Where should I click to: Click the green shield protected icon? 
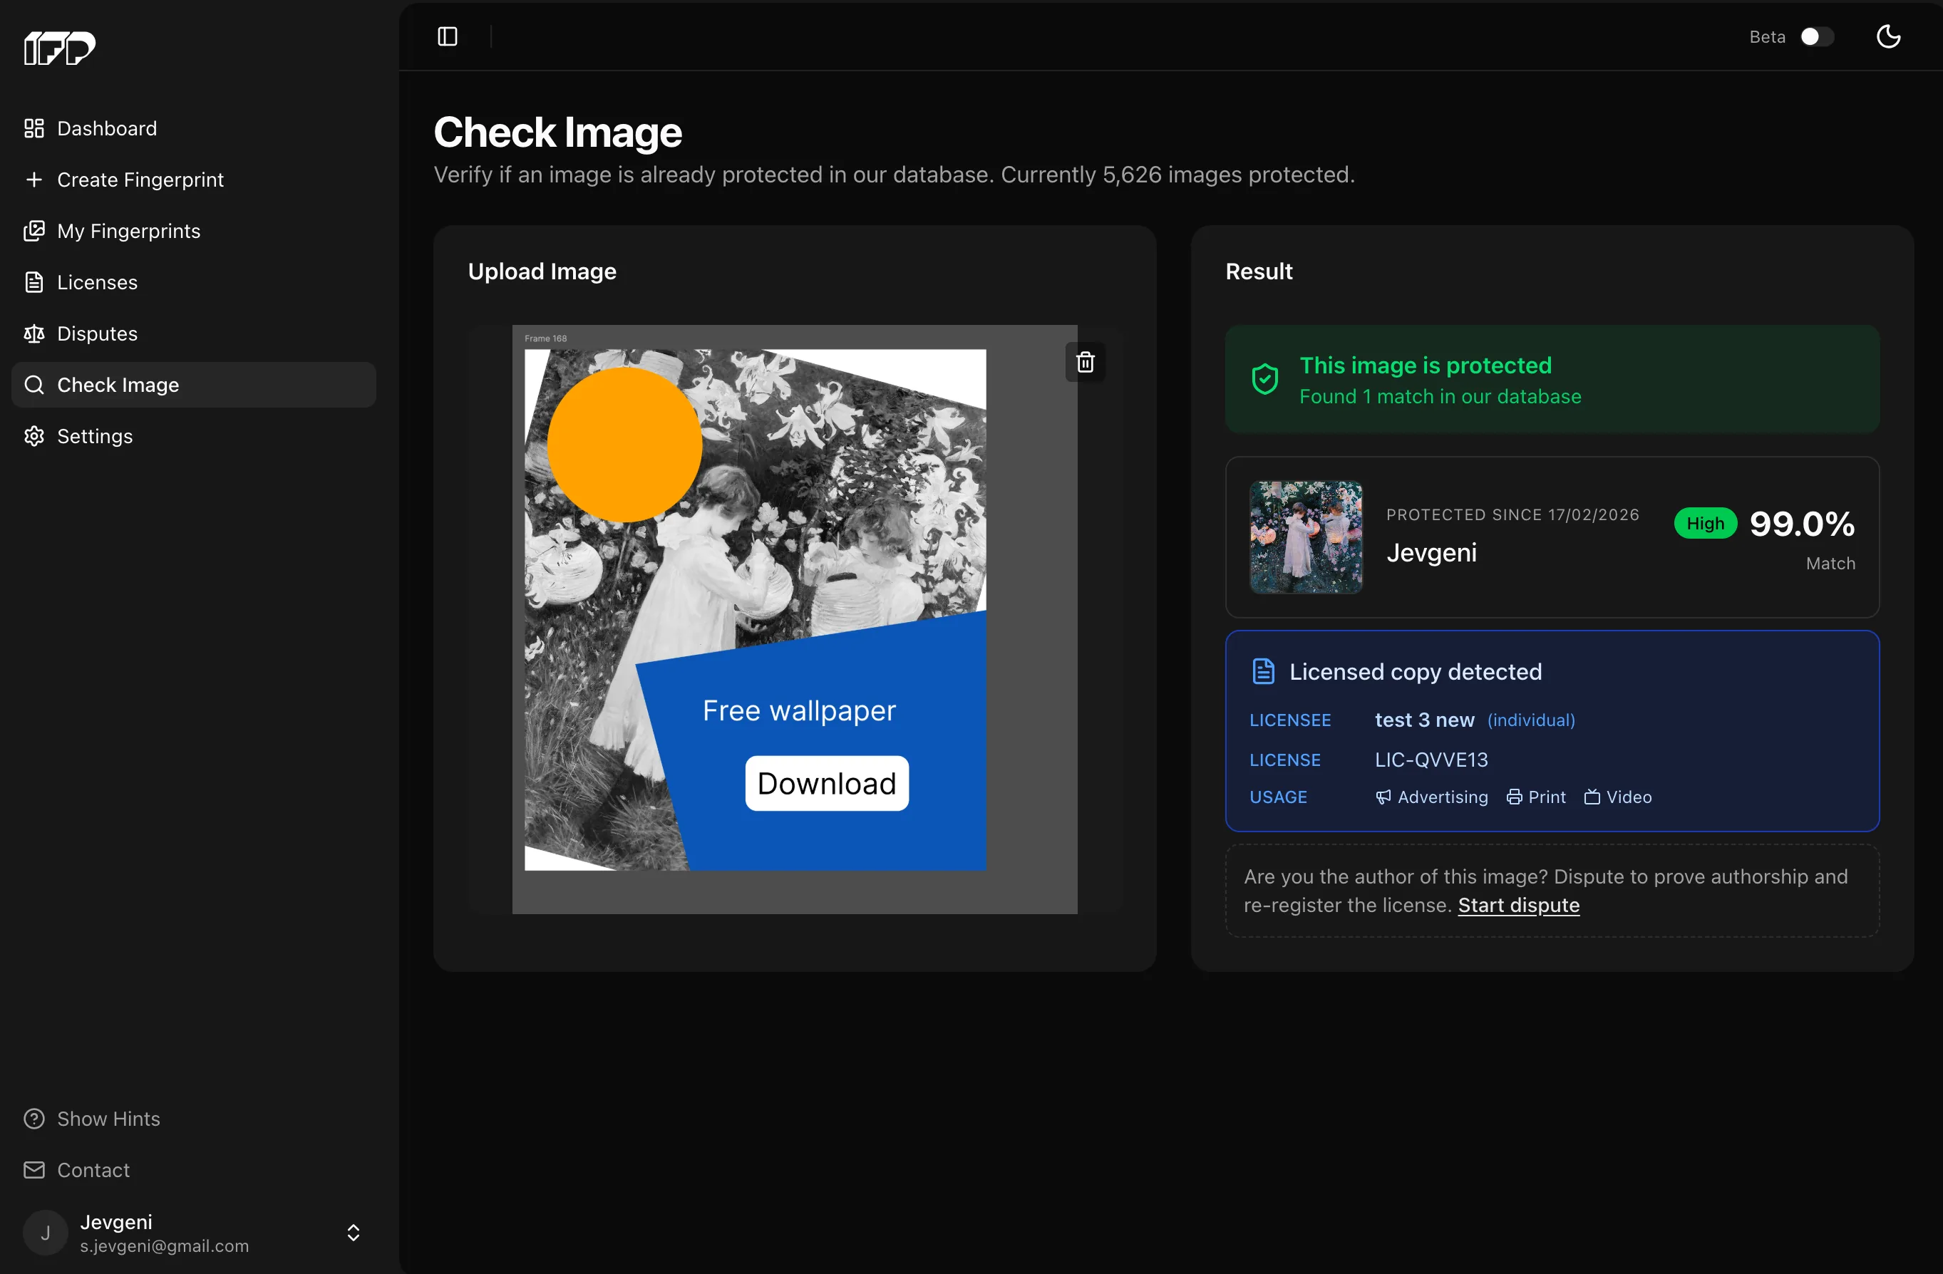(1264, 378)
